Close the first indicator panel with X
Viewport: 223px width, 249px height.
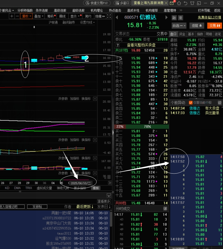pos(95,99)
